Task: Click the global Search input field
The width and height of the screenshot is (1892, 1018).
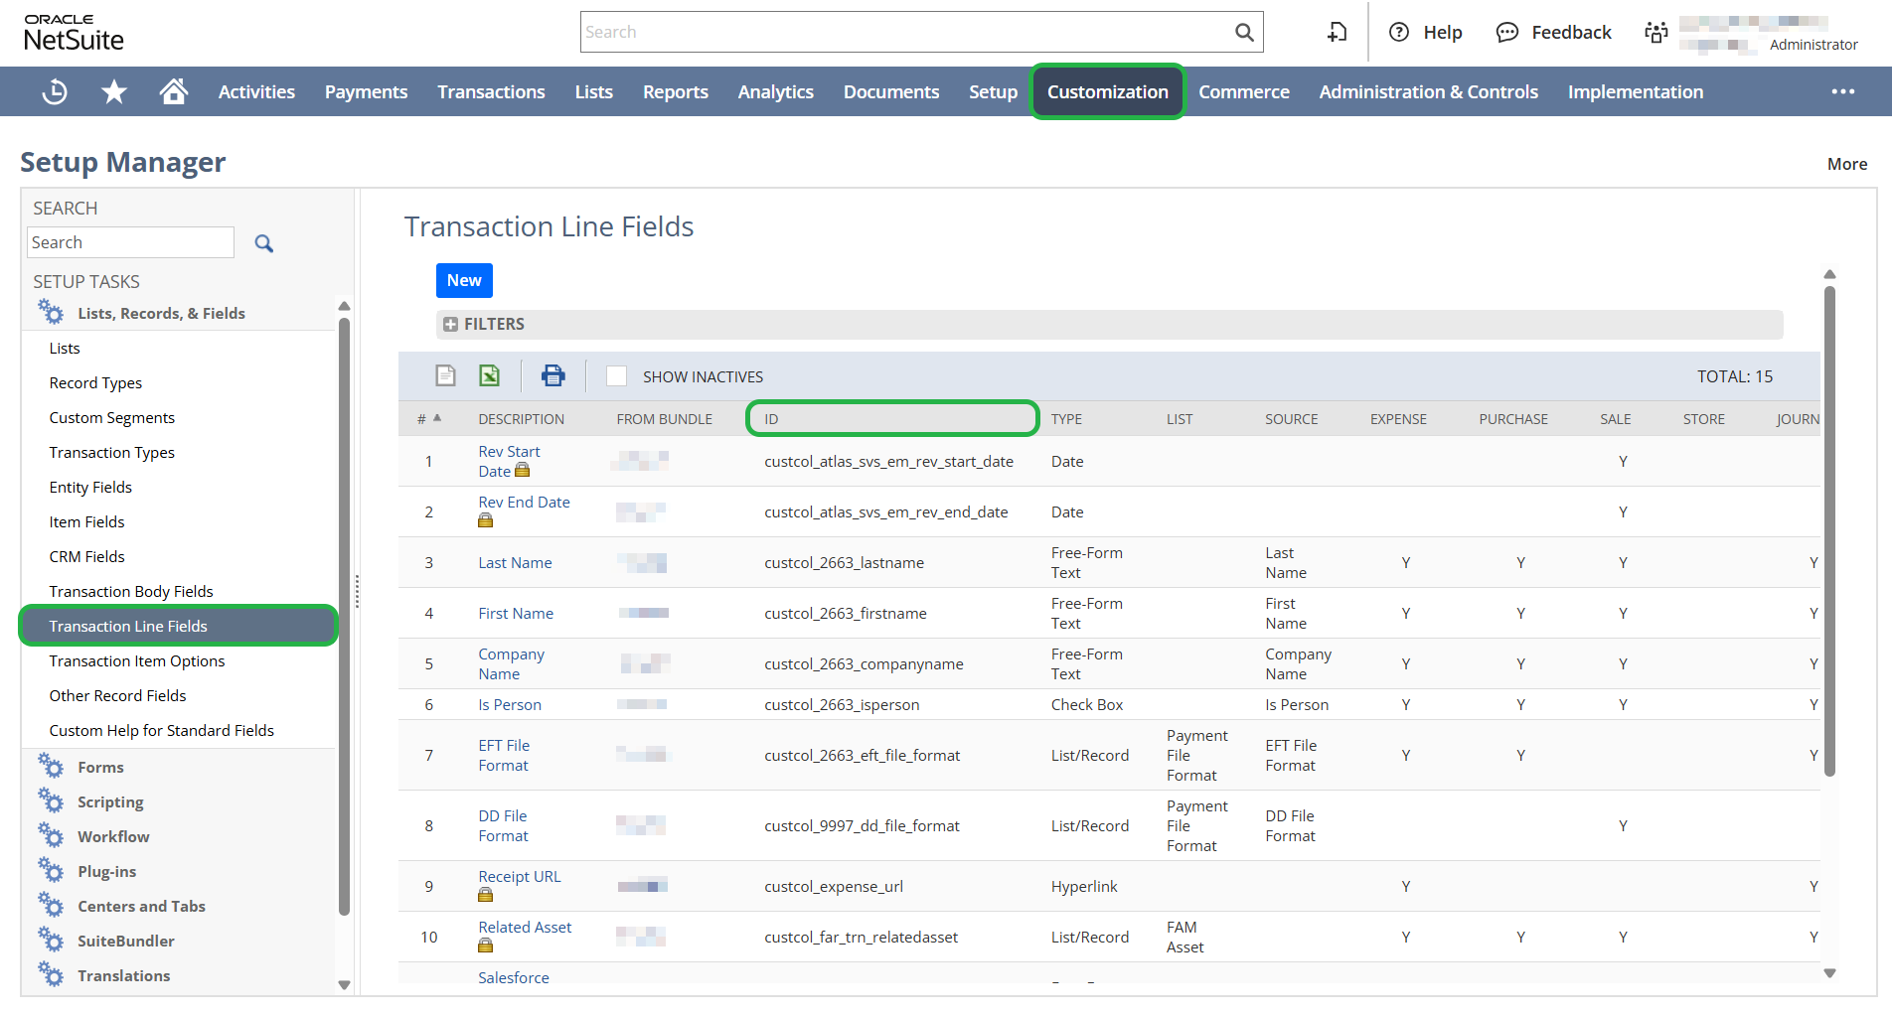Action: tap(906, 32)
